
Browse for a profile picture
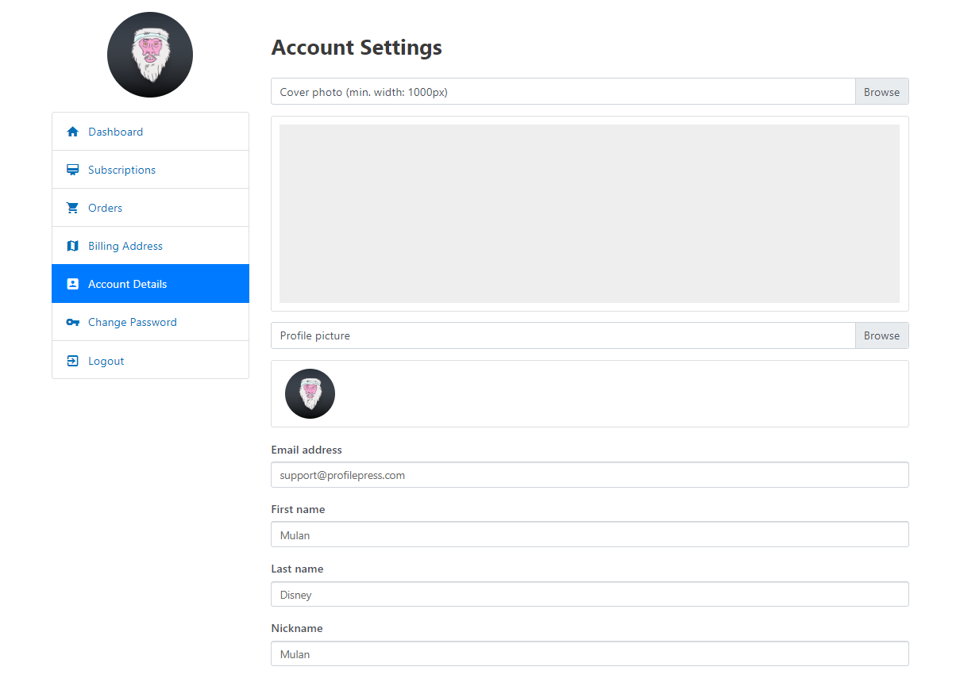click(x=881, y=335)
